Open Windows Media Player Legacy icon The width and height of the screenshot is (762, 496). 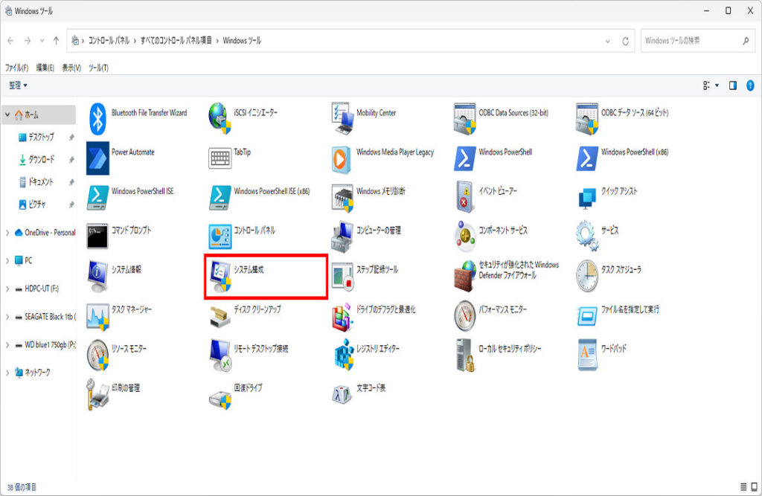[343, 157]
